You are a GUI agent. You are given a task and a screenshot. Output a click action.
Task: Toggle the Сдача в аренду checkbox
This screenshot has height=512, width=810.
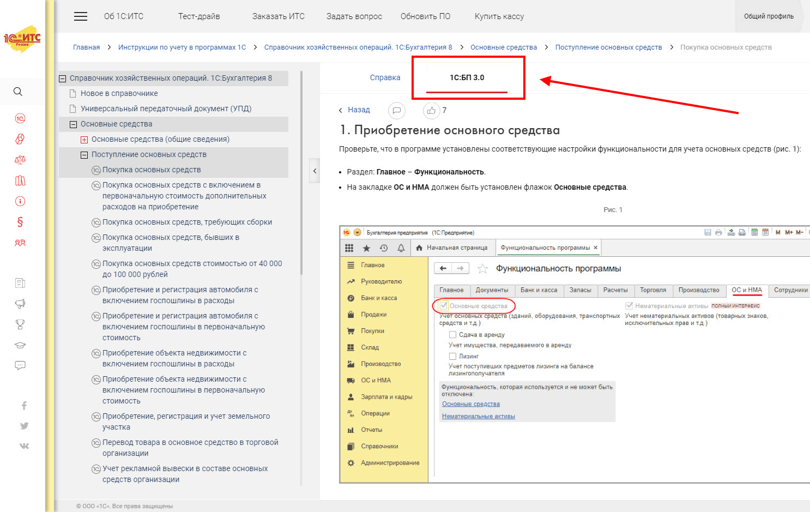coord(452,335)
